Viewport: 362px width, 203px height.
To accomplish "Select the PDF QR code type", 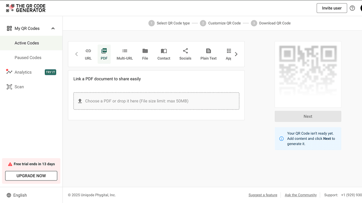I will coord(104,54).
